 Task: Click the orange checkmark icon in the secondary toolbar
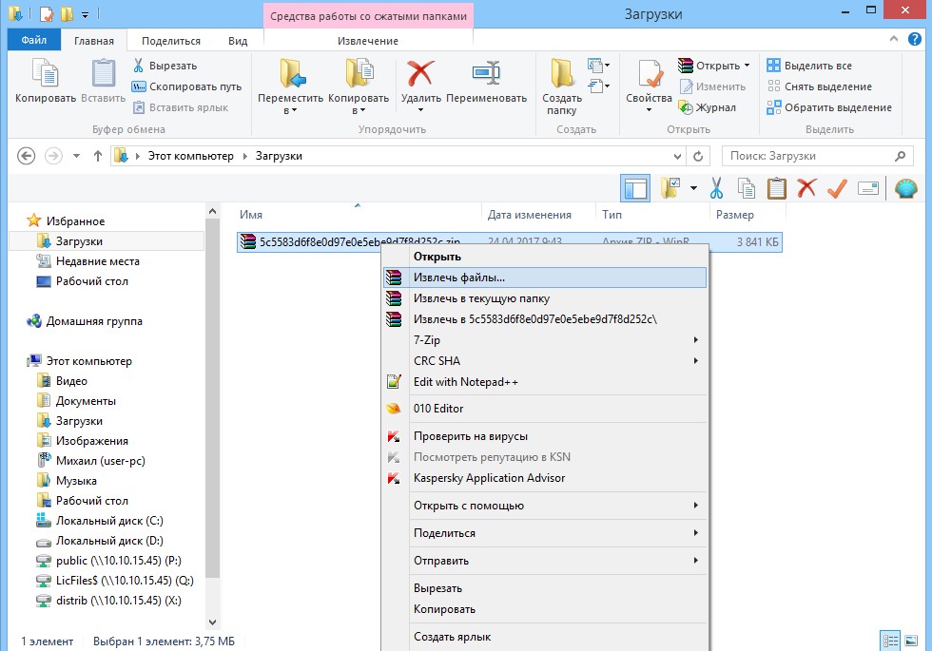[x=837, y=189]
